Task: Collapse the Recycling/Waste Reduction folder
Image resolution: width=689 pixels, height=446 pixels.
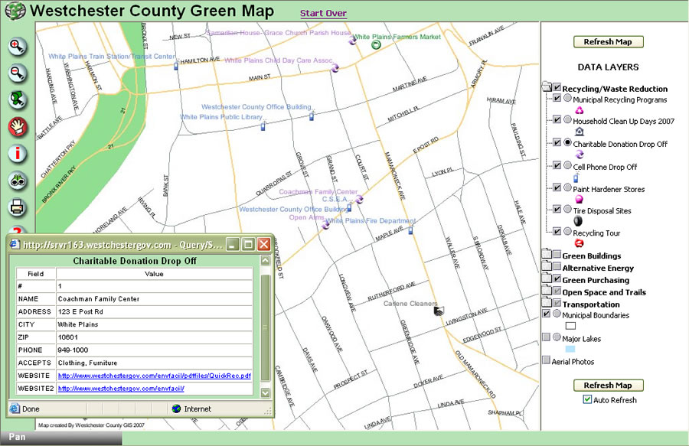Action: 547,86
